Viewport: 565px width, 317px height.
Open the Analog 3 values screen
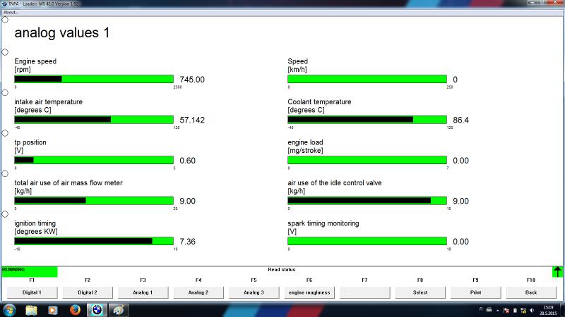pos(254,292)
